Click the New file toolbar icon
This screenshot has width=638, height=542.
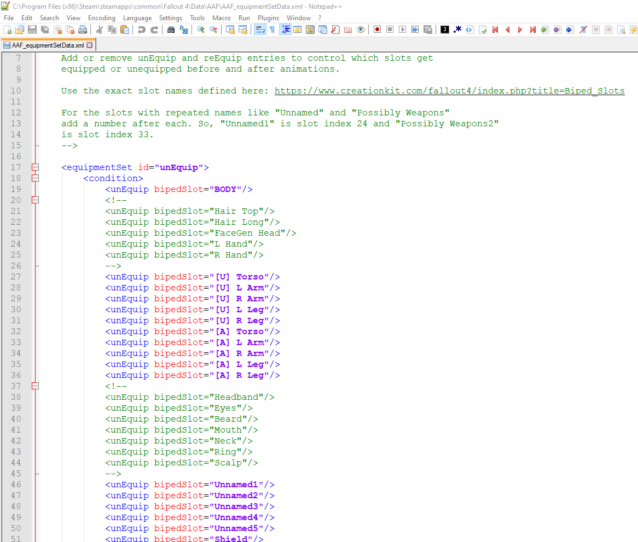click(7, 30)
